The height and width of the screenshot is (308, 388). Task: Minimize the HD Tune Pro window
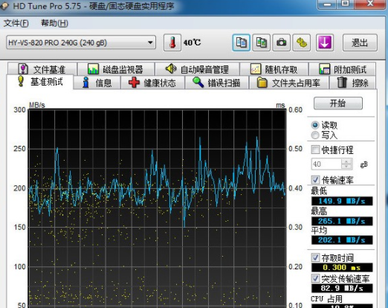coord(327,4)
